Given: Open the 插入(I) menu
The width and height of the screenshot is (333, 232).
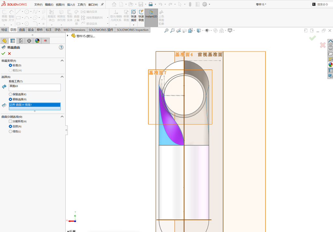Looking at the screenshot, I should (x=71, y=5).
